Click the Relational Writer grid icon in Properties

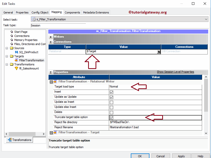click(x=55, y=81)
